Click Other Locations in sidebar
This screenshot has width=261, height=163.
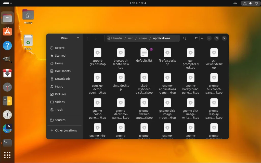click(x=66, y=131)
